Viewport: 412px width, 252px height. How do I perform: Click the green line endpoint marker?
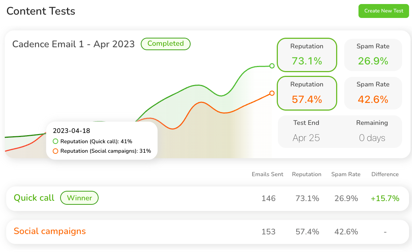click(x=272, y=66)
